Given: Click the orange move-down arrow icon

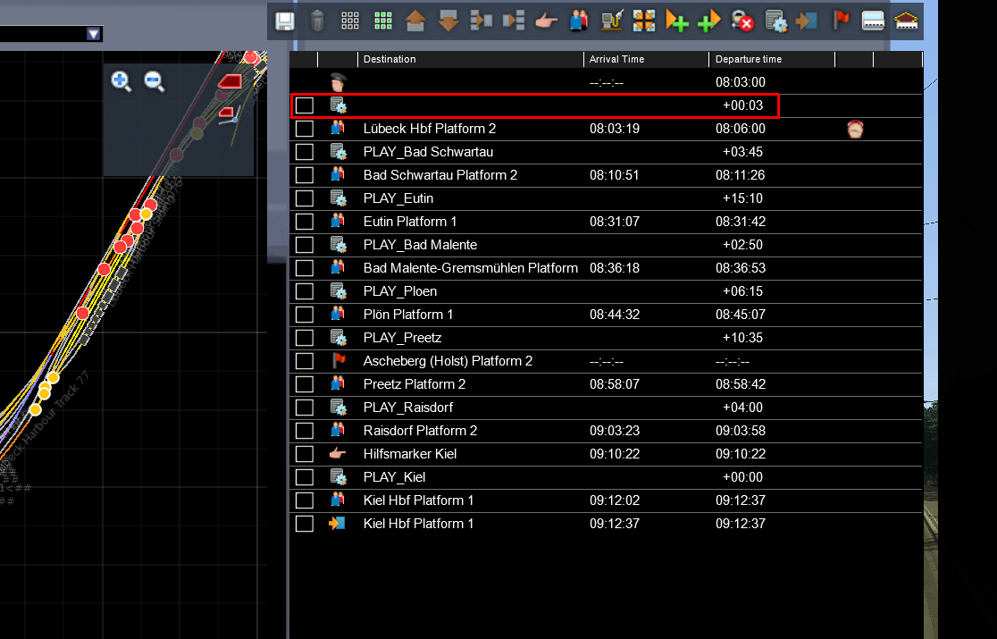Looking at the screenshot, I should point(448,21).
